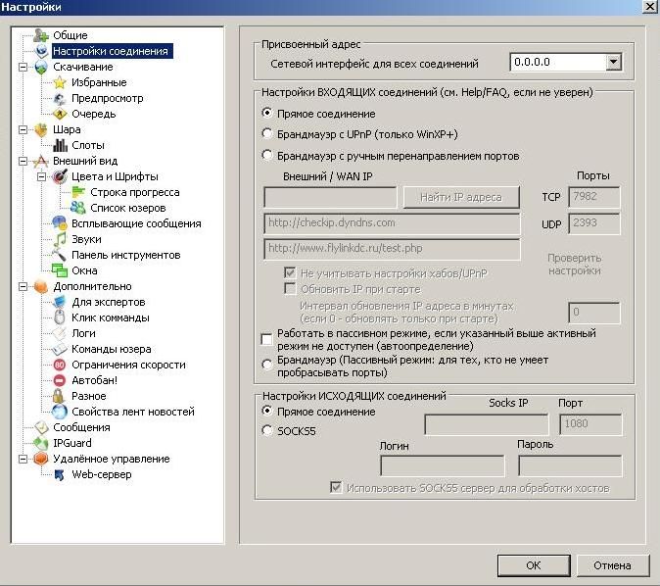The image size is (660, 586).
Task: Toggle Не учитывать настройки хабов/UPnP checkbox
Action: [290, 272]
